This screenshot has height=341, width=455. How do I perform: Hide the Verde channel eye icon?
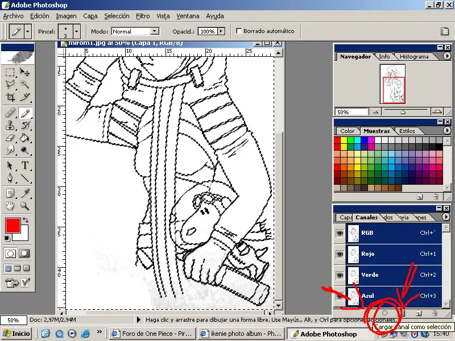tap(340, 275)
